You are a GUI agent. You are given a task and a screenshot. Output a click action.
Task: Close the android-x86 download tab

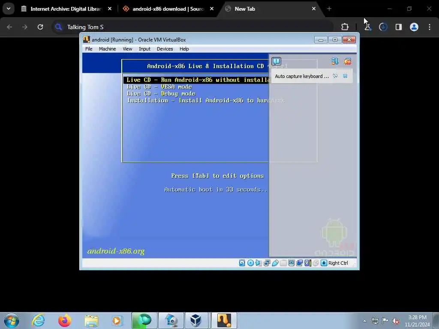point(212,9)
